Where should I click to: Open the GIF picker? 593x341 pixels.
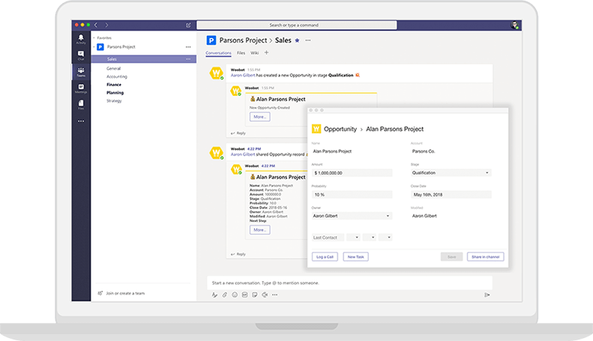(x=244, y=295)
